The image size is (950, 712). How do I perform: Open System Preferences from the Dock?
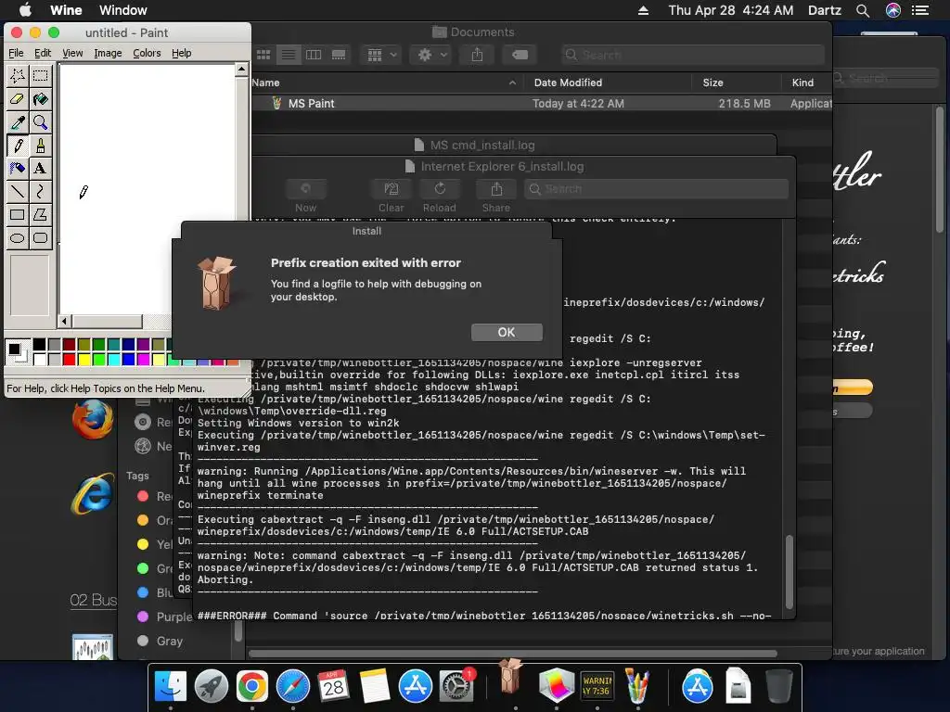click(456, 687)
